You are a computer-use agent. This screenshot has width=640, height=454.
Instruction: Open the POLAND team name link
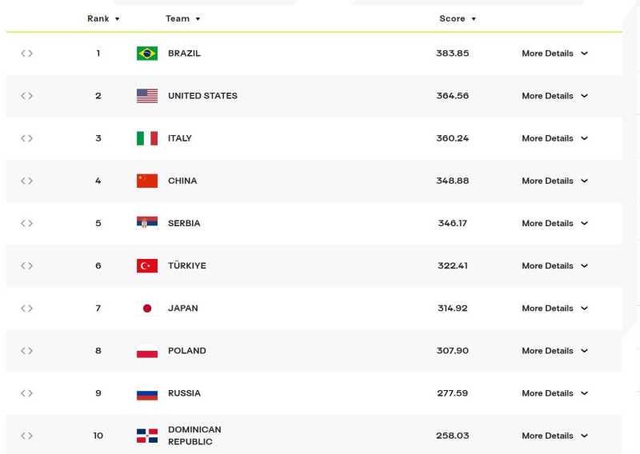coord(187,351)
